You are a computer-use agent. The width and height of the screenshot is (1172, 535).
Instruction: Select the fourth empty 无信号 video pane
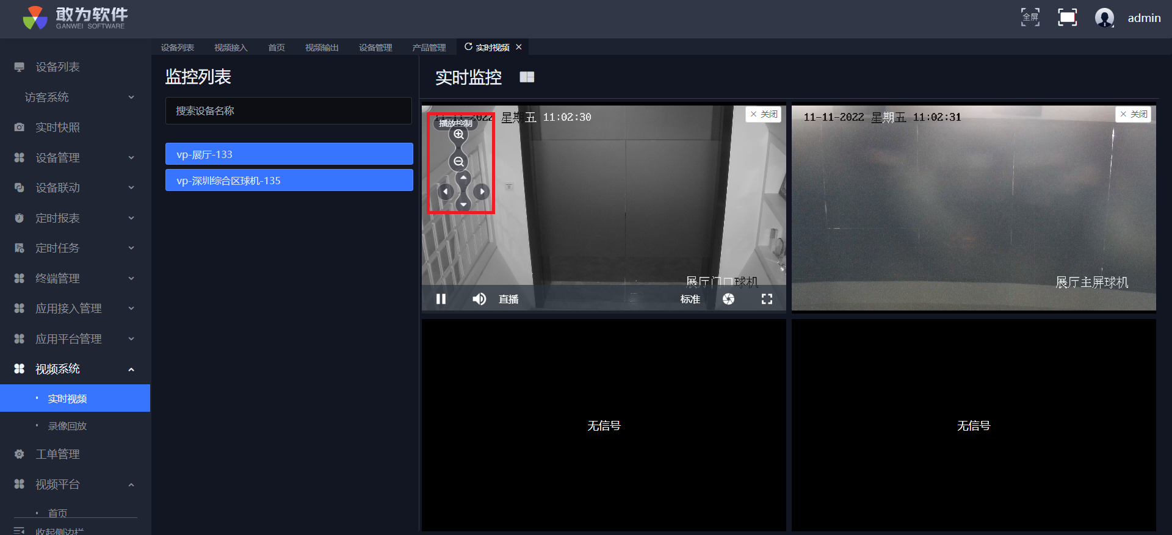[974, 425]
